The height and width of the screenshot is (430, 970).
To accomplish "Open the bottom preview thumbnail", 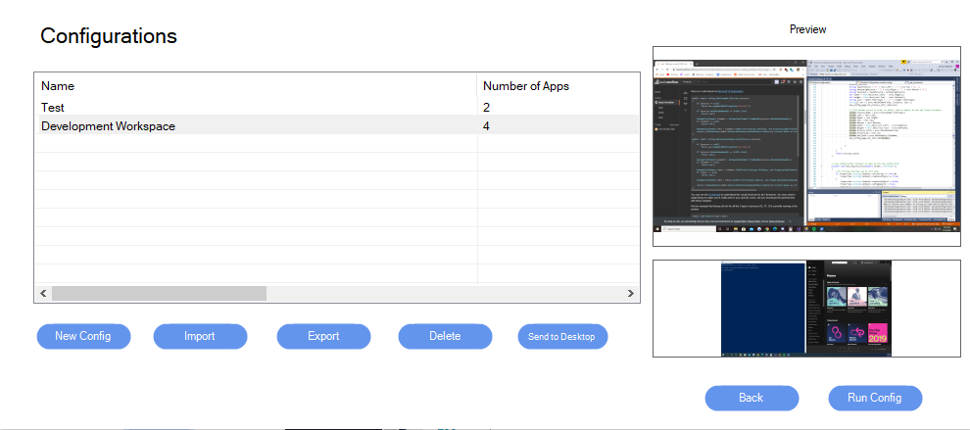I will tap(807, 308).
